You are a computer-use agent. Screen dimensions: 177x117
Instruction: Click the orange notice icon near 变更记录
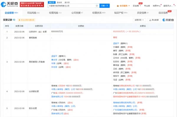click(x=19, y=20)
